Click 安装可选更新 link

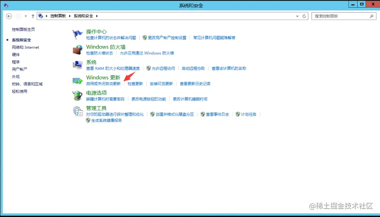(x=161, y=83)
